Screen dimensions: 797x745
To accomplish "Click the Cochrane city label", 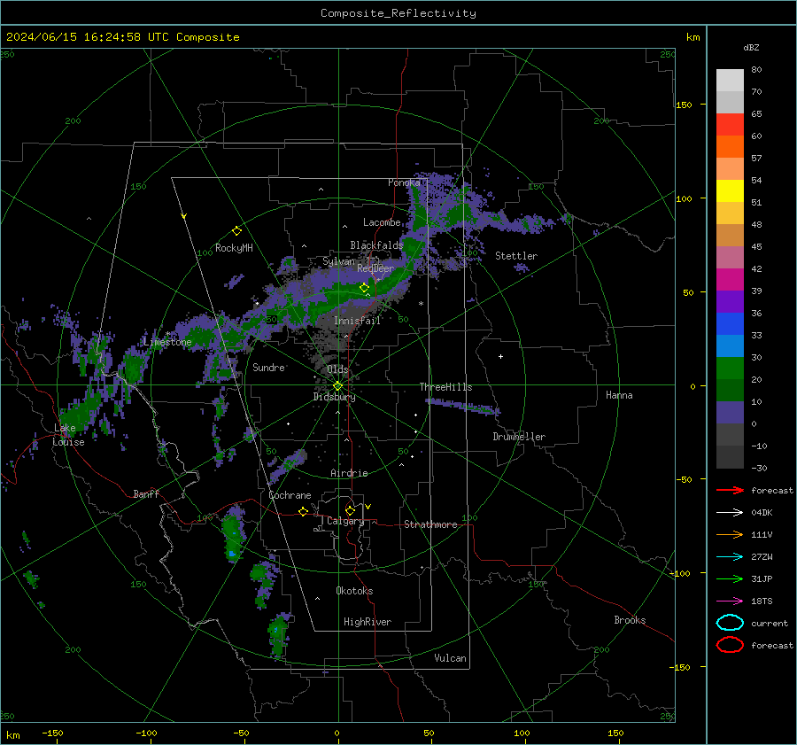I will coord(290,495).
